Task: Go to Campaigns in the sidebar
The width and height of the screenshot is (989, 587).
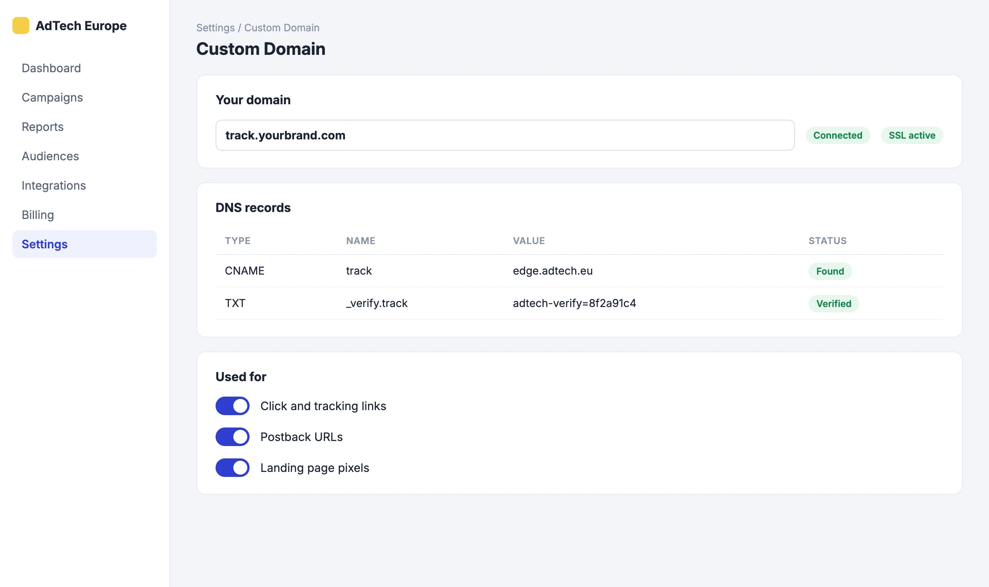Action: tap(84, 97)
